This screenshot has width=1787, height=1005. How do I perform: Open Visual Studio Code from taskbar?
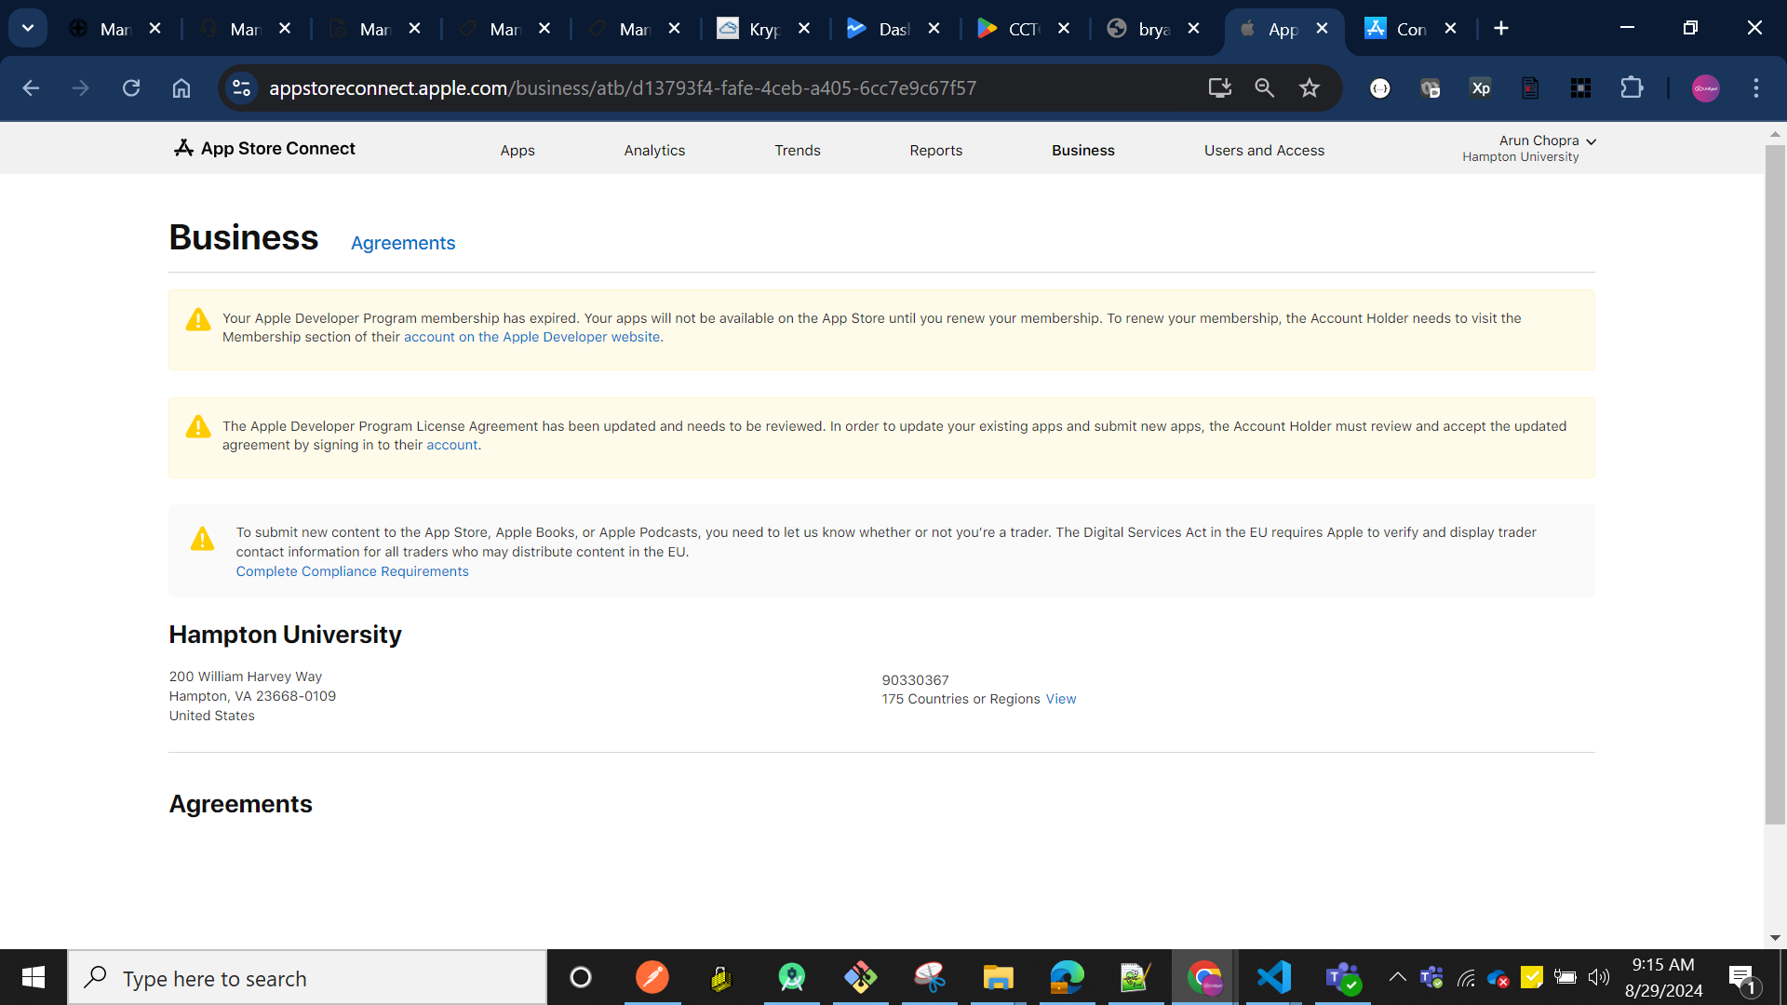click(1274, 977)
